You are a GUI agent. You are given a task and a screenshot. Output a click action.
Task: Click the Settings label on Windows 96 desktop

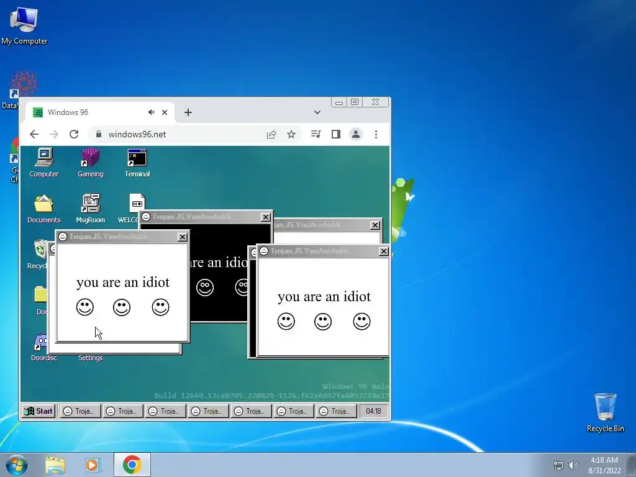pyautogui.click(x=91, y=358)
